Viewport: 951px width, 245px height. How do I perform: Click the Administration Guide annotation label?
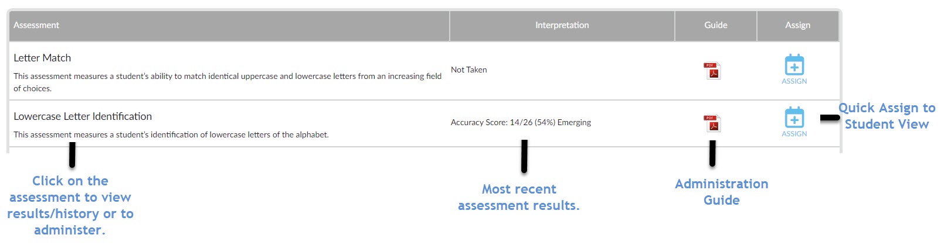[722, 192]
